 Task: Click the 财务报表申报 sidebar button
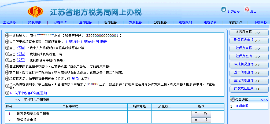[x=249, y=41]
